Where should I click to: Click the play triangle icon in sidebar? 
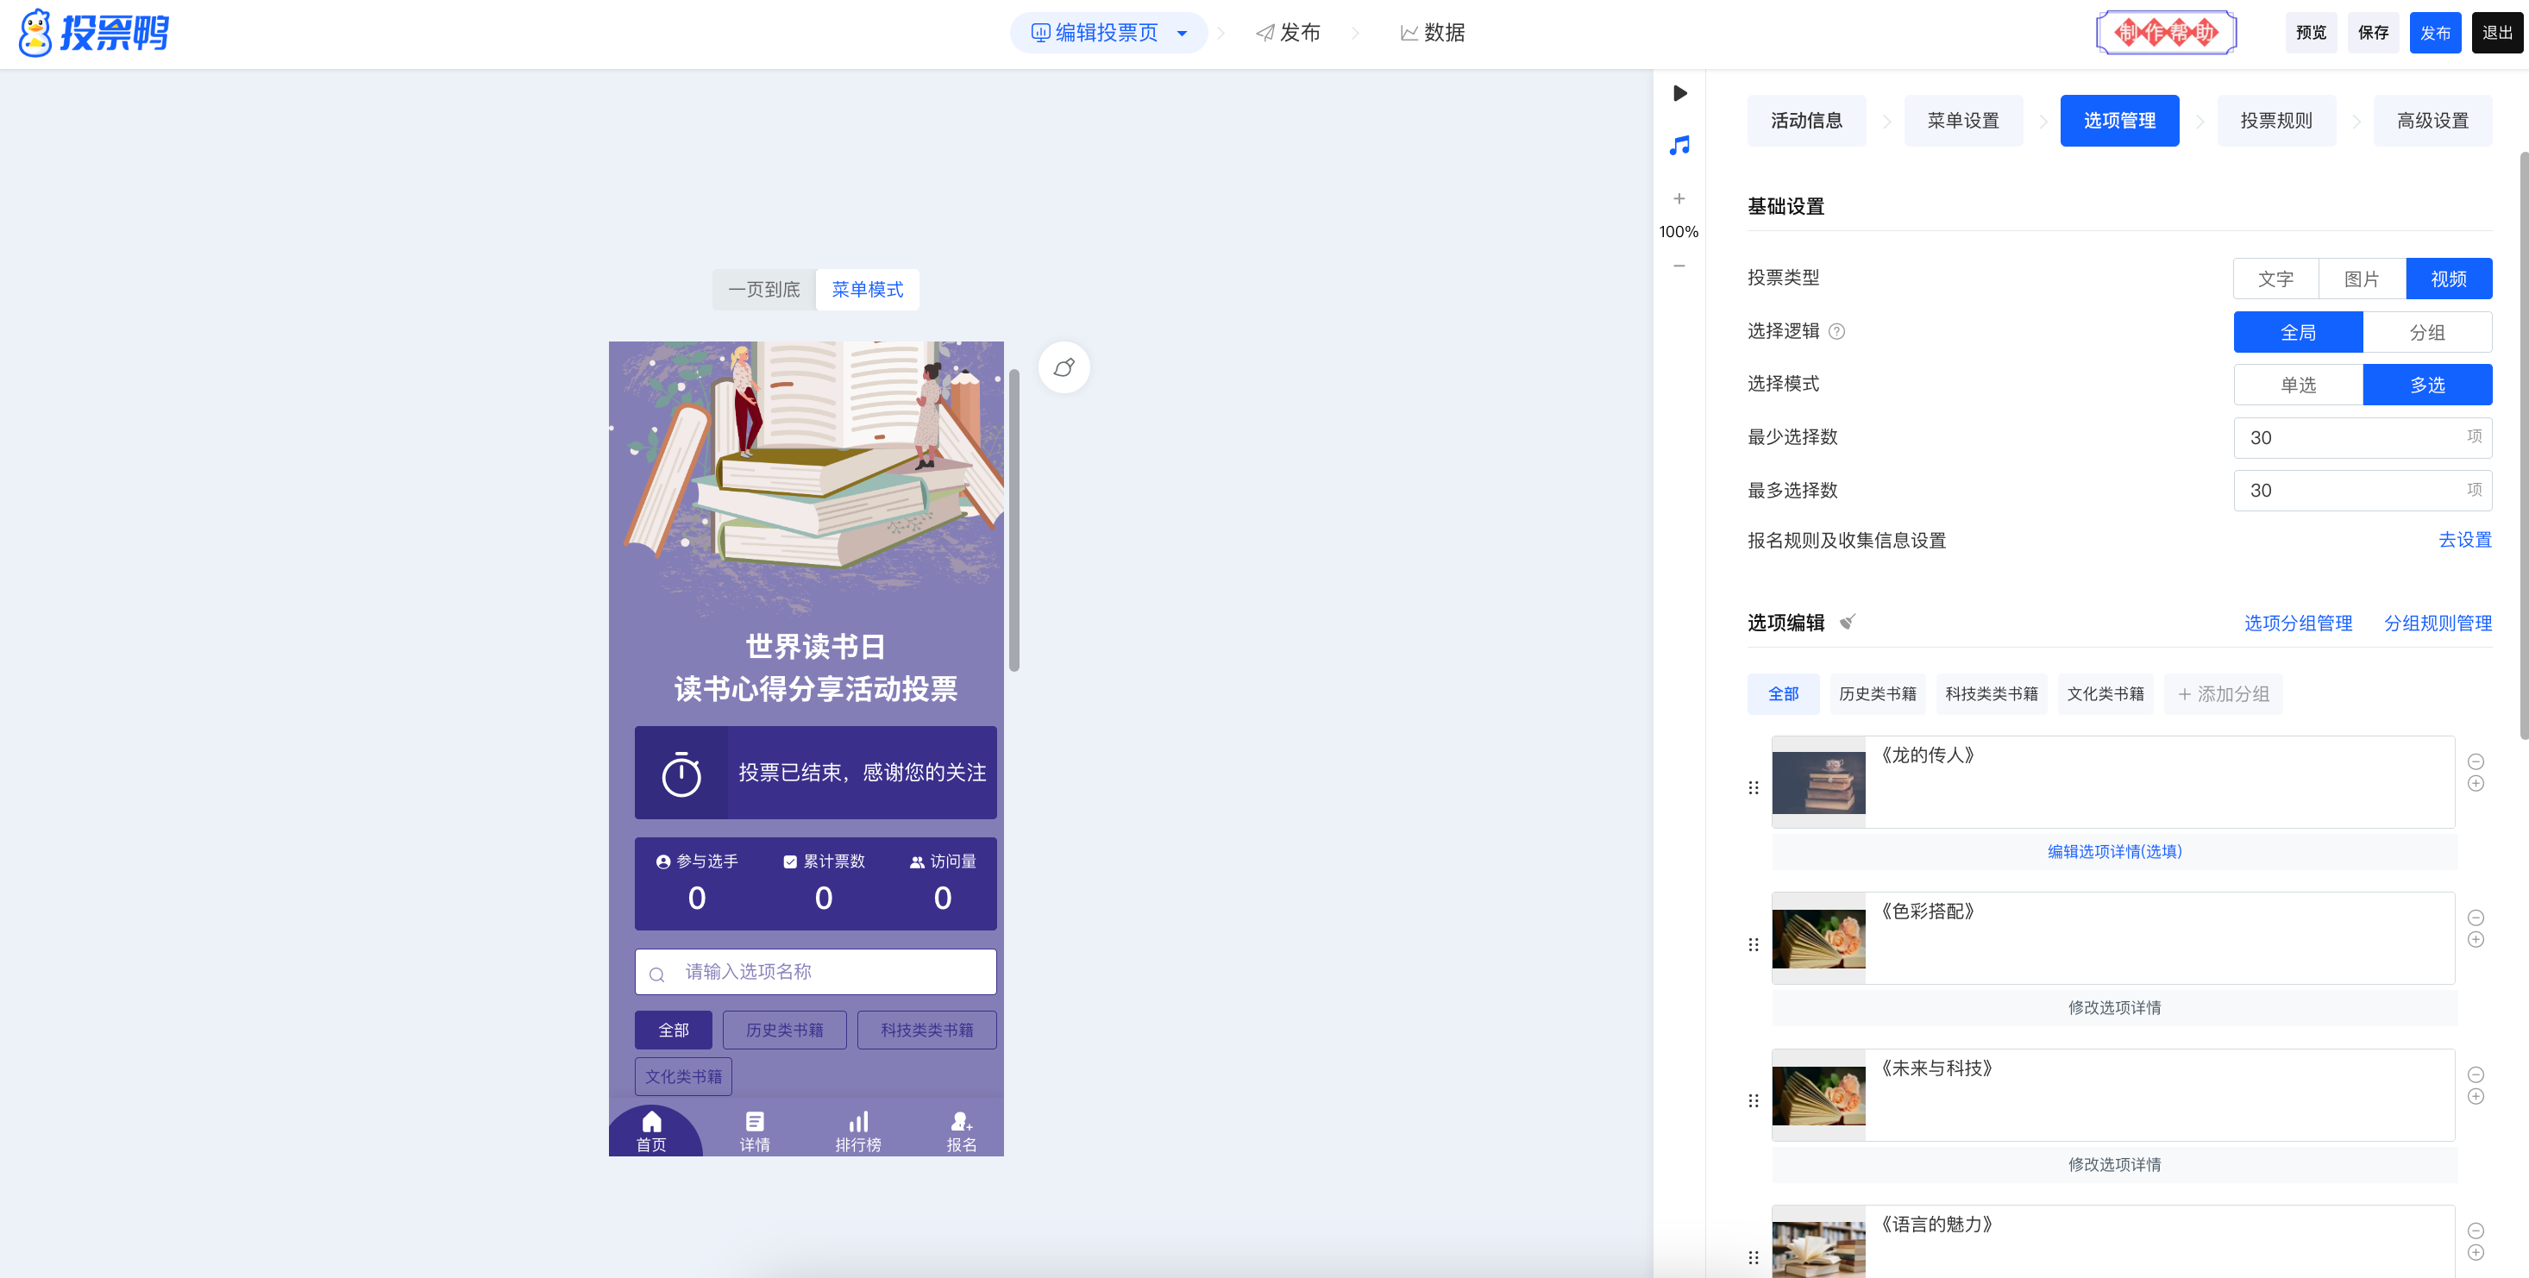pos(1679,93)
